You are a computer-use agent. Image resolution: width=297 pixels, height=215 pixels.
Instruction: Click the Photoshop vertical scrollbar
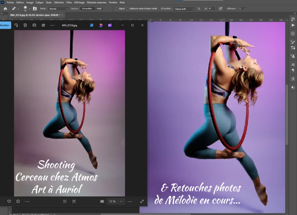[x=287, y=115]
